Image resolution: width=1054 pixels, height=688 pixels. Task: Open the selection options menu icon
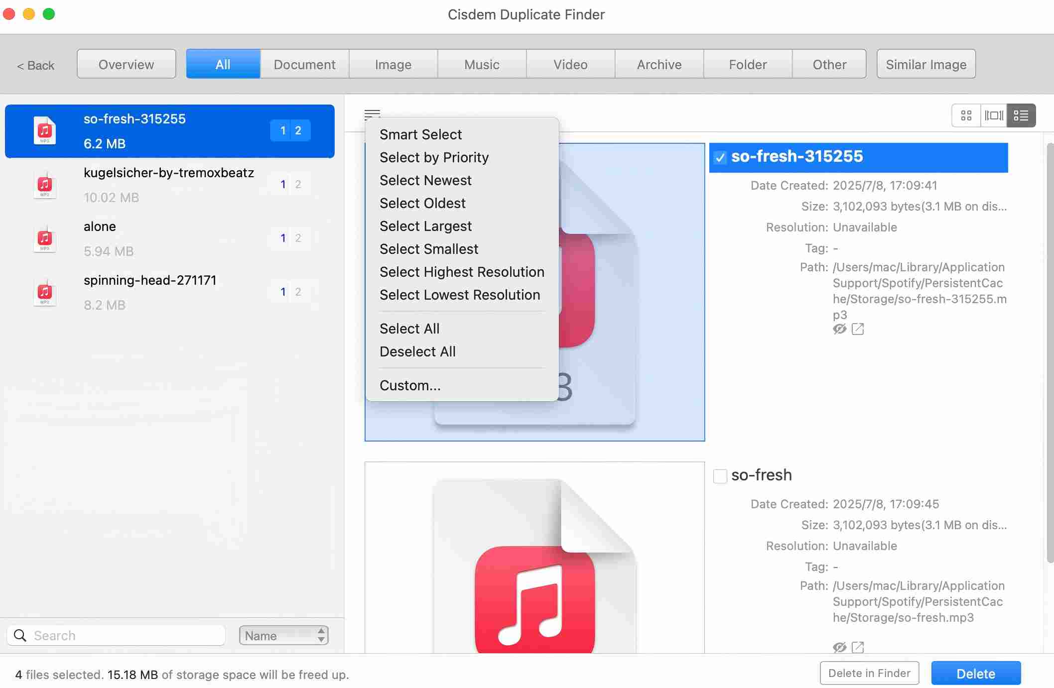[372, 114]
